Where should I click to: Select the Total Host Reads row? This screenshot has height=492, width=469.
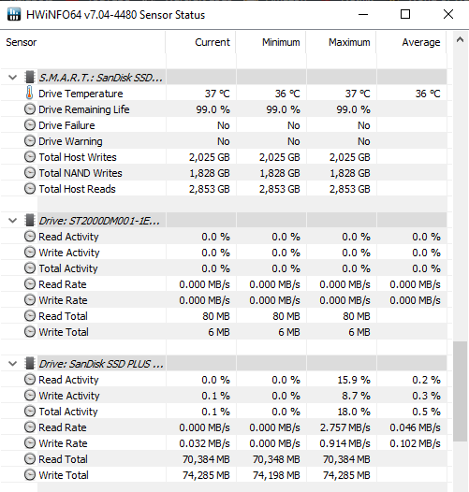[x=224, y=189]
